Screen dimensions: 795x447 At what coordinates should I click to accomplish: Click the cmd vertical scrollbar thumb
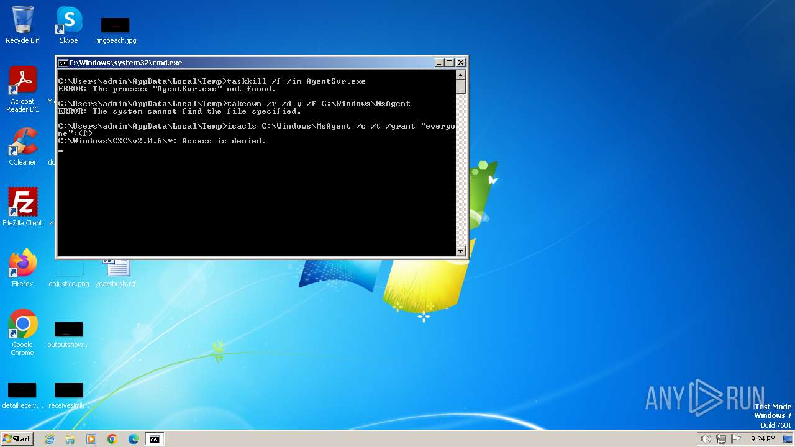(x=460, y=87)
